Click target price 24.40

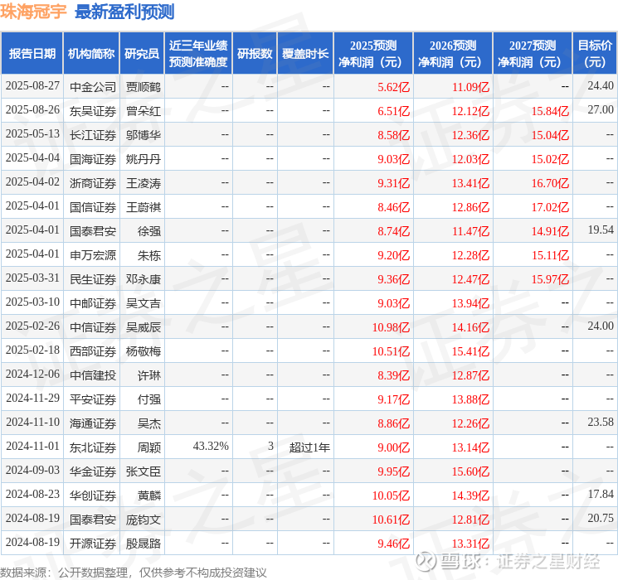click(601, 85)
